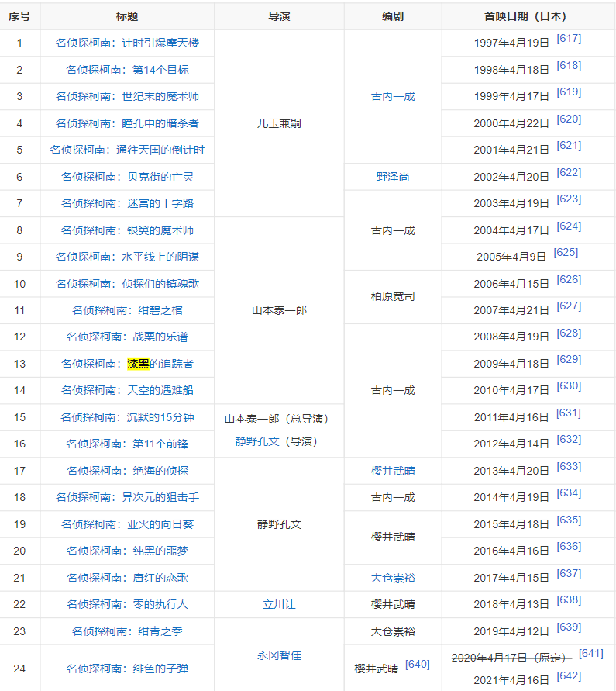This screenshot has width=616, height=691.
Task: Jump to reference [640] beside 樱井武晴
Action: coord(418,665)
